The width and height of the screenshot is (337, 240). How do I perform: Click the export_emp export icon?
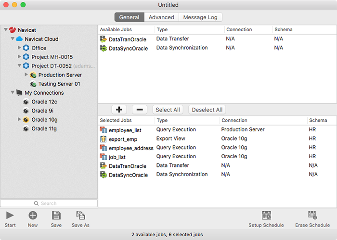104,139
